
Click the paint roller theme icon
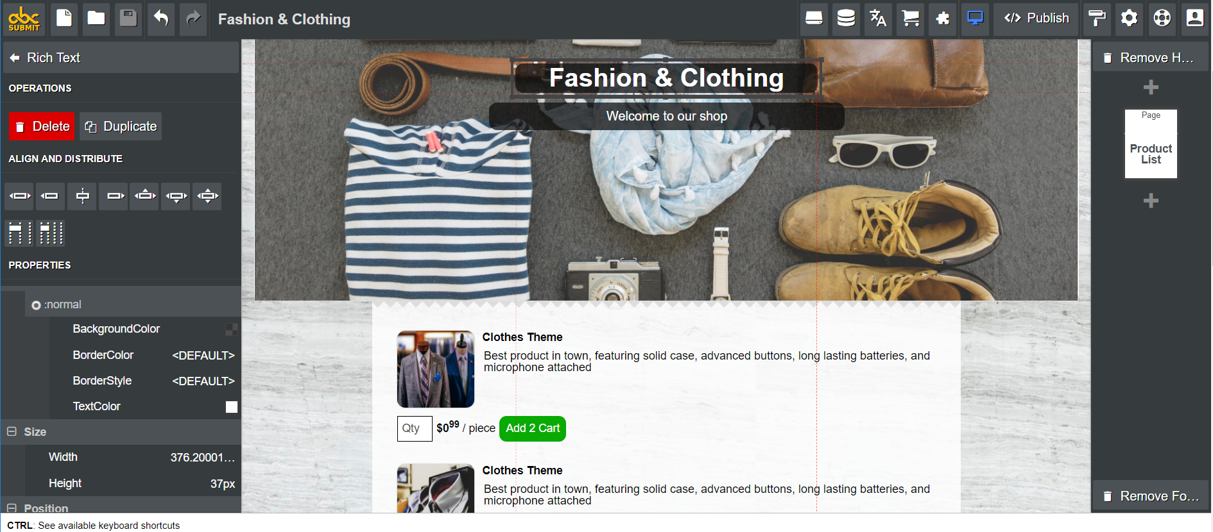1097,18
